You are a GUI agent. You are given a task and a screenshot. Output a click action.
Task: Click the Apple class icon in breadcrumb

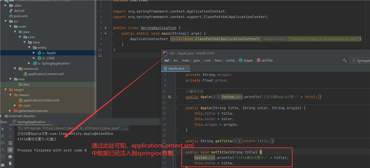pos(240,61)
